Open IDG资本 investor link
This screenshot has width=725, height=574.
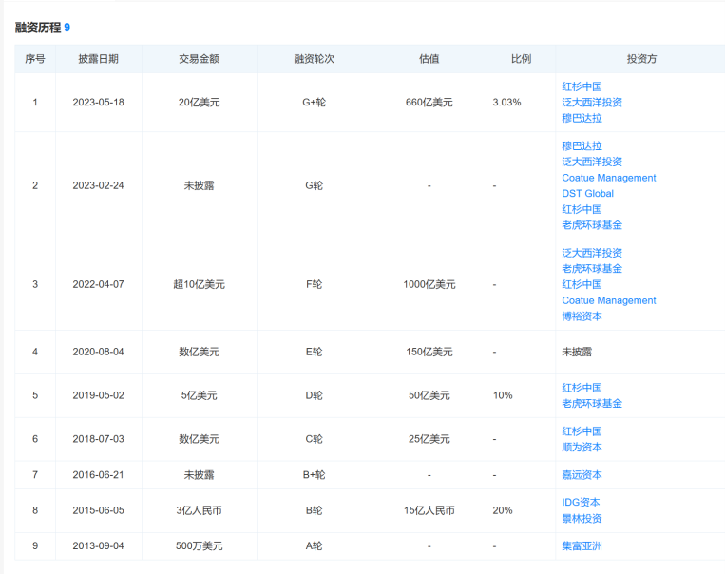581,503
